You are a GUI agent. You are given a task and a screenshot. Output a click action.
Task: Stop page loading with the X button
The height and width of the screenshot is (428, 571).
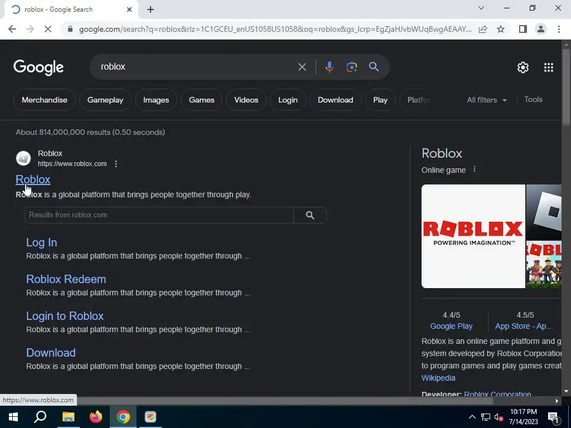[x=48, y=29]
